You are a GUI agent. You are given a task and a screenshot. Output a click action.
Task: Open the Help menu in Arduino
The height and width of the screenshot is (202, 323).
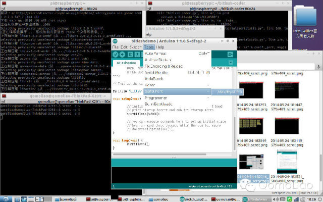(x=160, y=47)
